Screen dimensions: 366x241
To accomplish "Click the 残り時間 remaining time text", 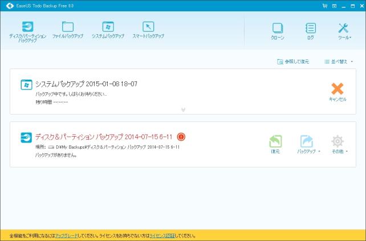I will (x=51, y=102).
